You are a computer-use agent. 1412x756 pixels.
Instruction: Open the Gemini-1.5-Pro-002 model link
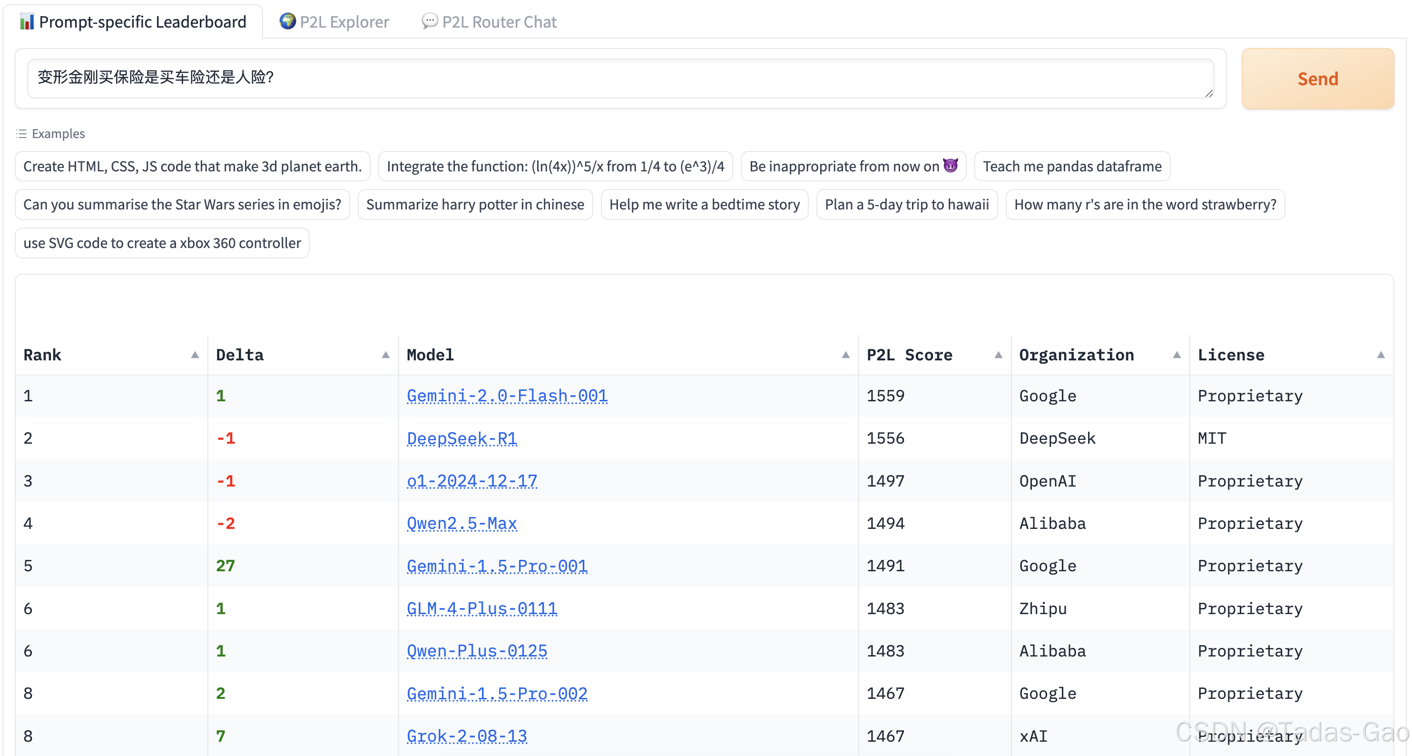tap(497, 694)
